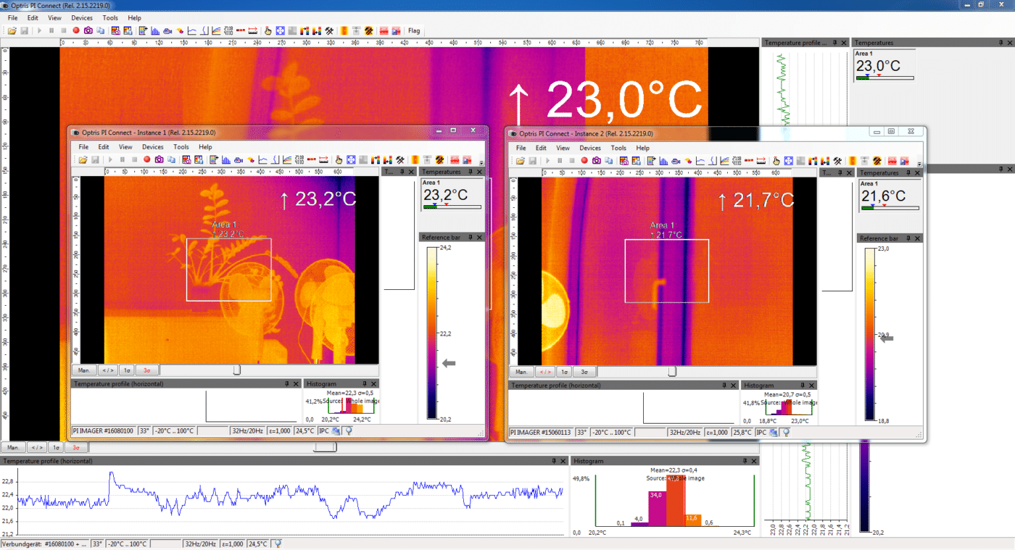Select the temperature profile curve icon

tap(192, 30)
